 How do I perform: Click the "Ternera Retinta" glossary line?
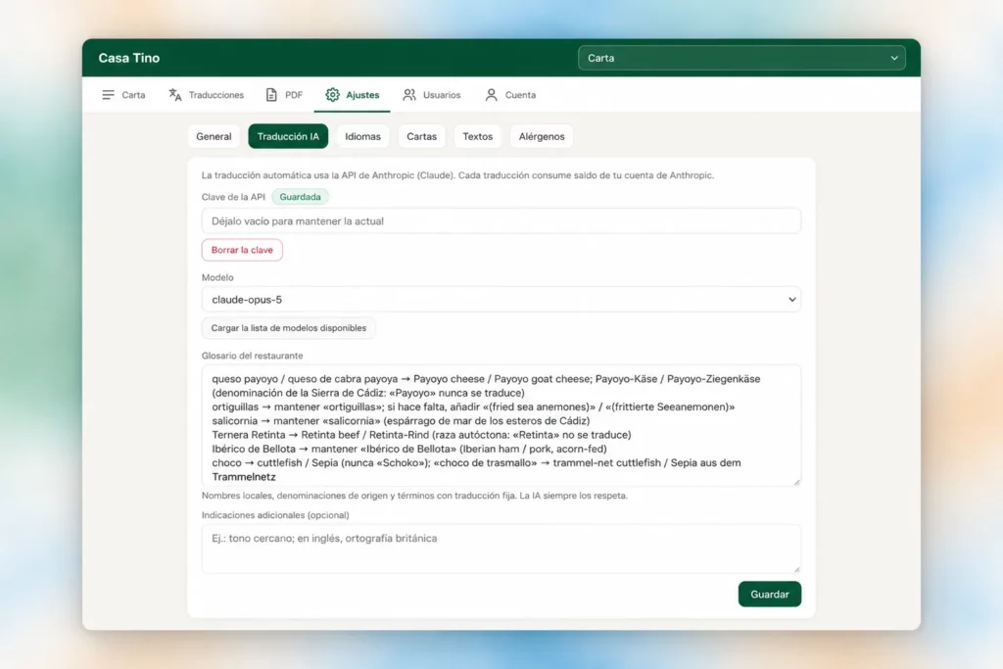tap(421, 435)
